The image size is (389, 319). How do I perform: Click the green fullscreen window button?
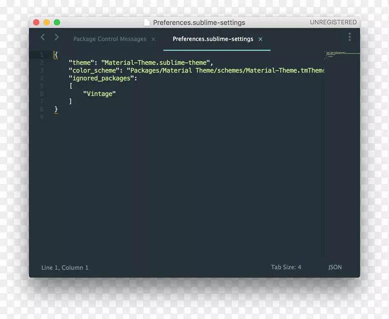57,22
